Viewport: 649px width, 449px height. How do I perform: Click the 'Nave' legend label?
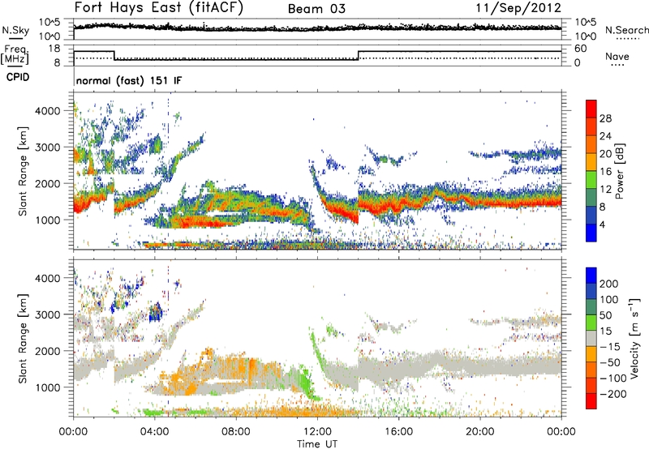[617, 56]
